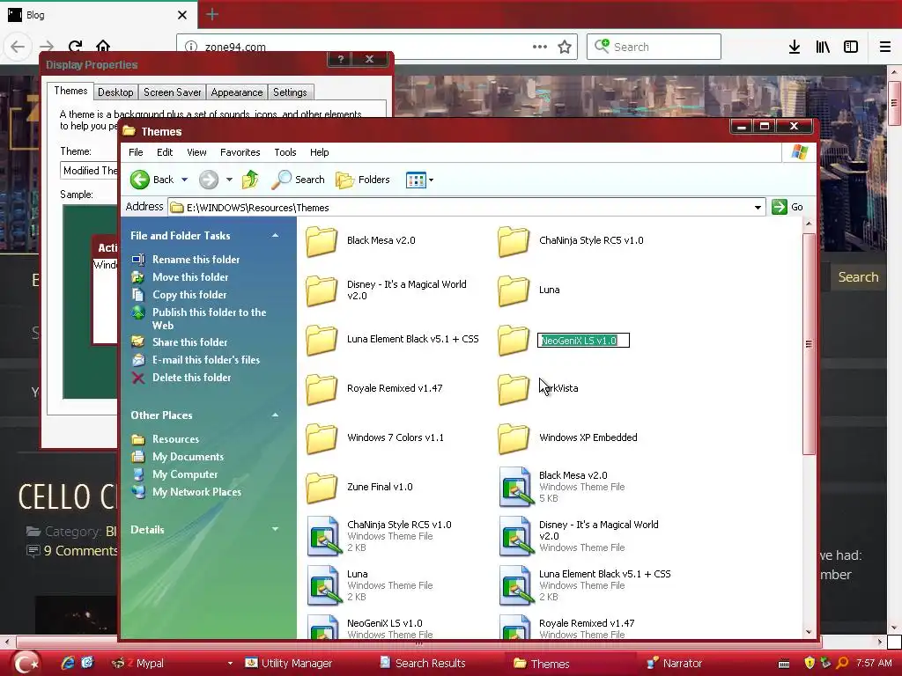
Task: Collapse Other Places section
Action: [x=275, y=415]
